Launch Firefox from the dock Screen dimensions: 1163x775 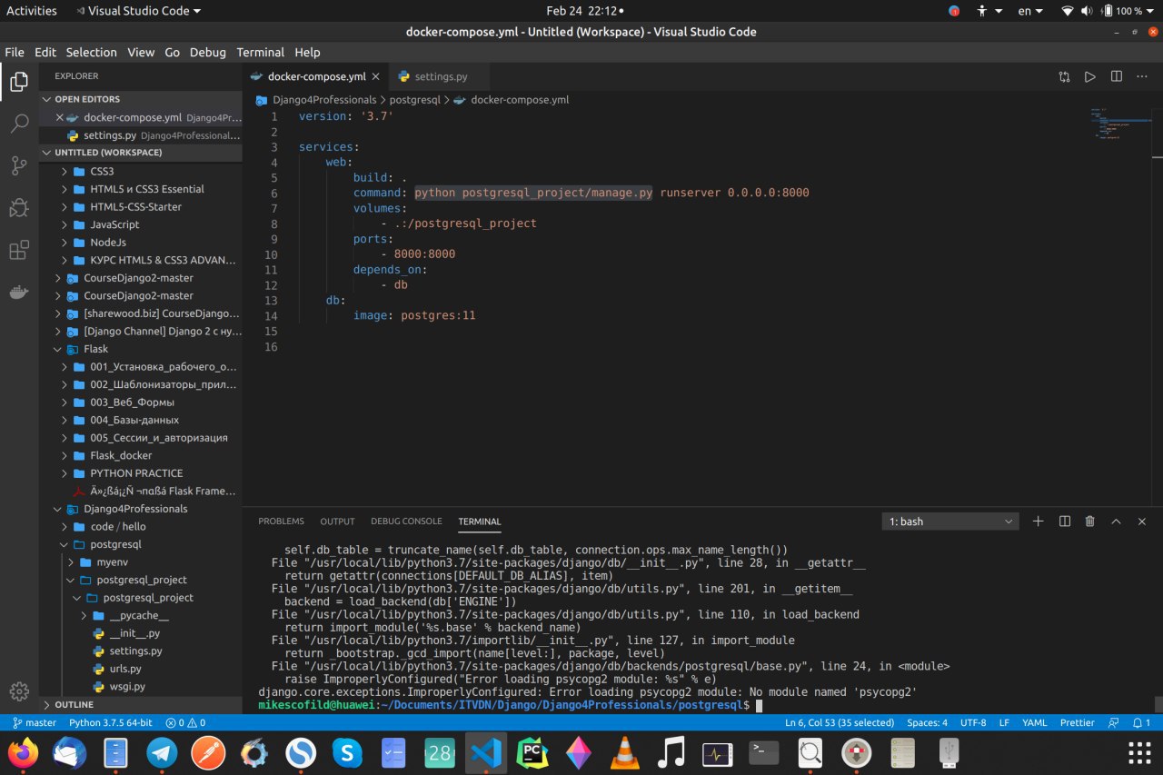pos(24,752)
